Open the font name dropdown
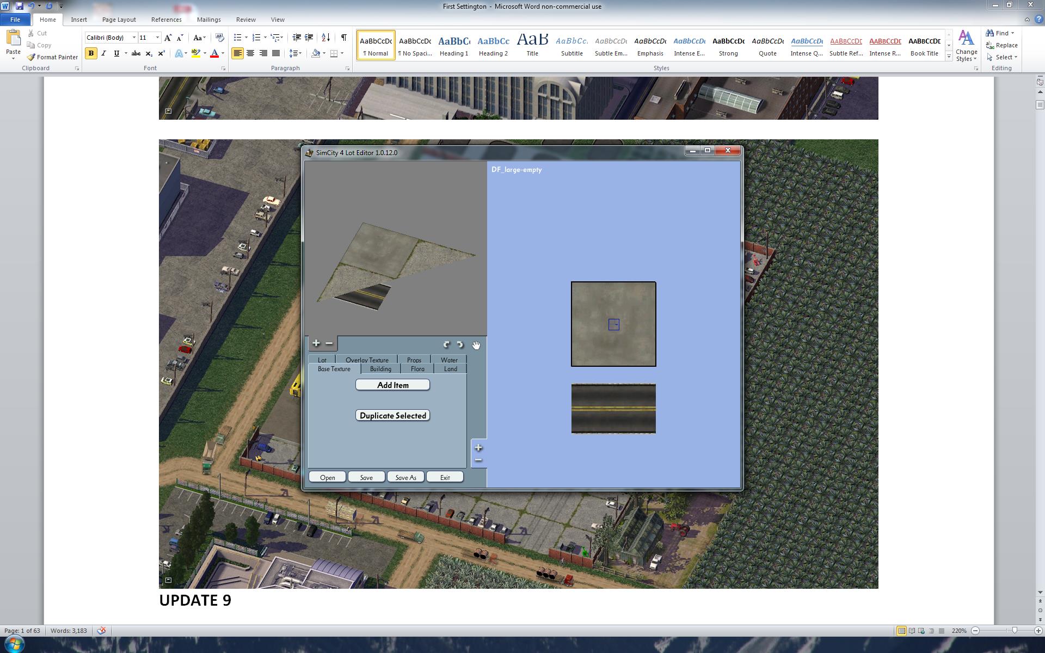 point(134,38)
